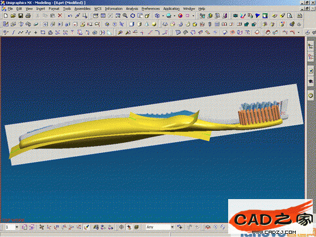Viewport: 316px width, 237px height.
Task: Toggle the Sketch icon in the selection bar
Action: coord(87,227)
